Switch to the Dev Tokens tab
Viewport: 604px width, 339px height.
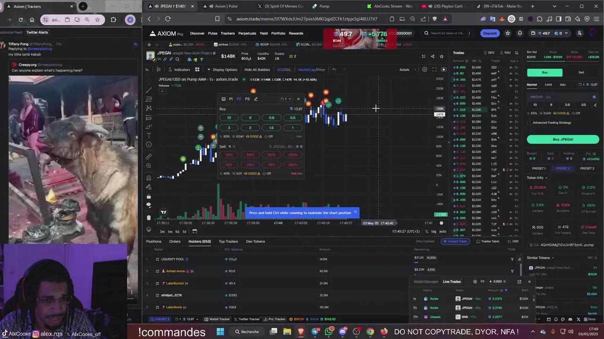[255, 241]
